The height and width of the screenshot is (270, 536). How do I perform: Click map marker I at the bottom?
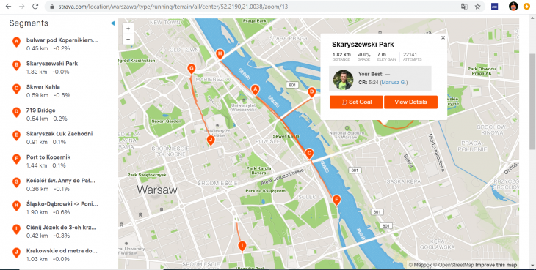click(242, 246)
